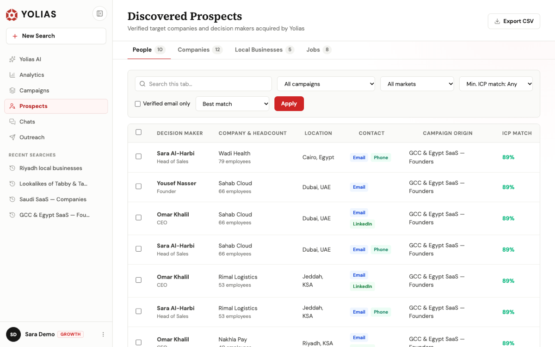Click history icon beside Lookalikes of Tabby

coord(12,184)
